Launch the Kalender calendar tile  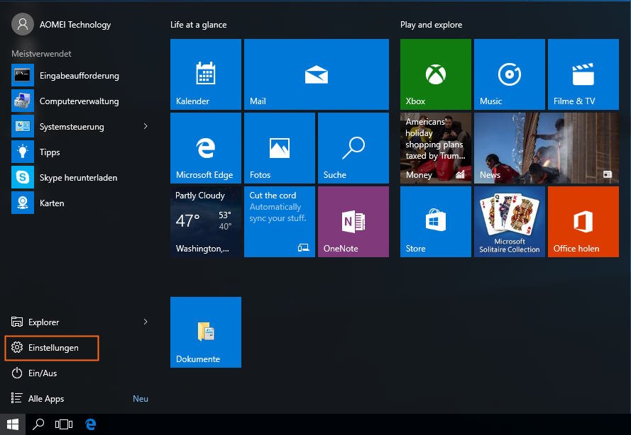coord(205,74)
